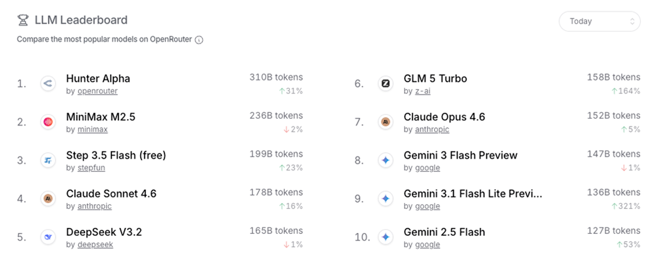The height and width of the screenshot is (260, 665).
Task: Click the Claude Opus 4.6 logo icon
Action: pyautogui.click(x=385, y=122)
